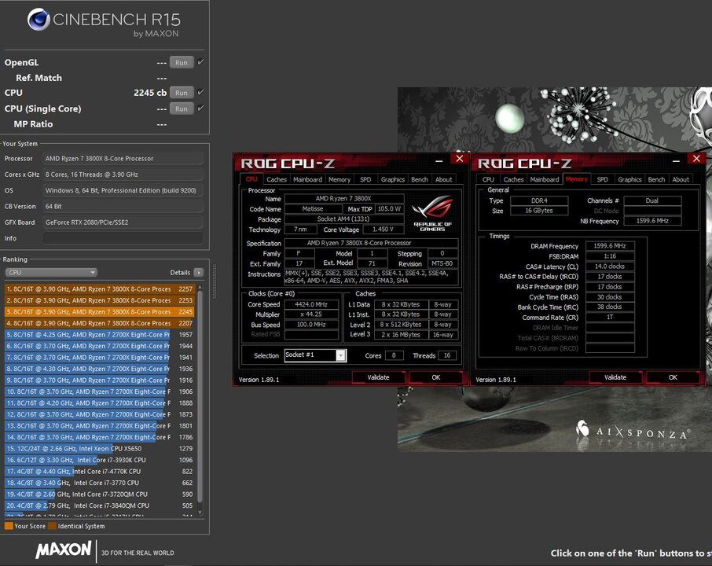Toggle the CPU test checkmark
Screen dimensions: 712x566
(x=200, y=92)
